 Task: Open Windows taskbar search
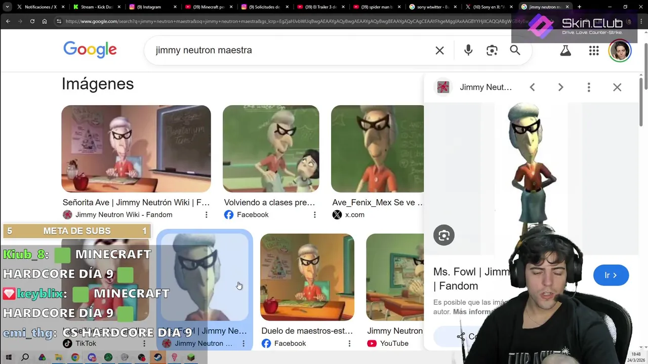[x=25, y=357]
